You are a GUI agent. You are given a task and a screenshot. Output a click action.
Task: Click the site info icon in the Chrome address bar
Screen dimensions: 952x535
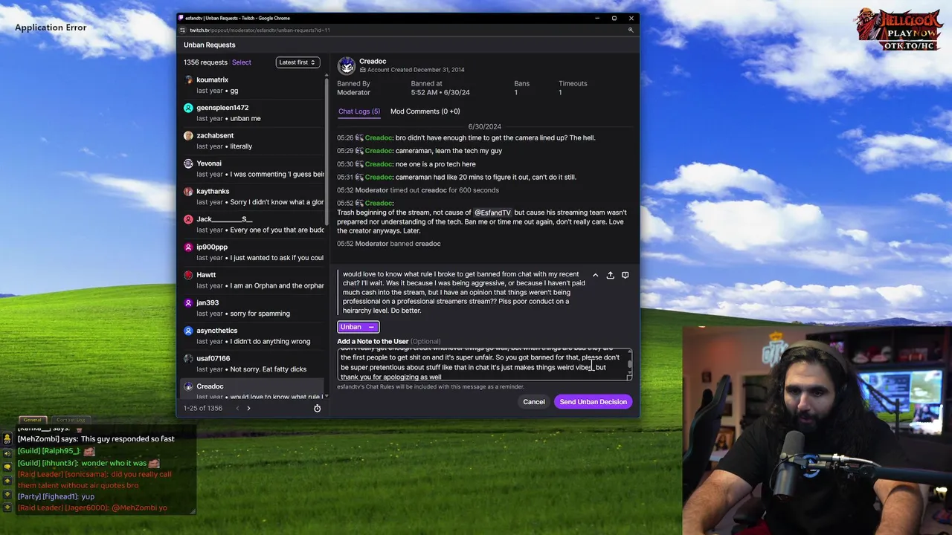tap(183, 30)
